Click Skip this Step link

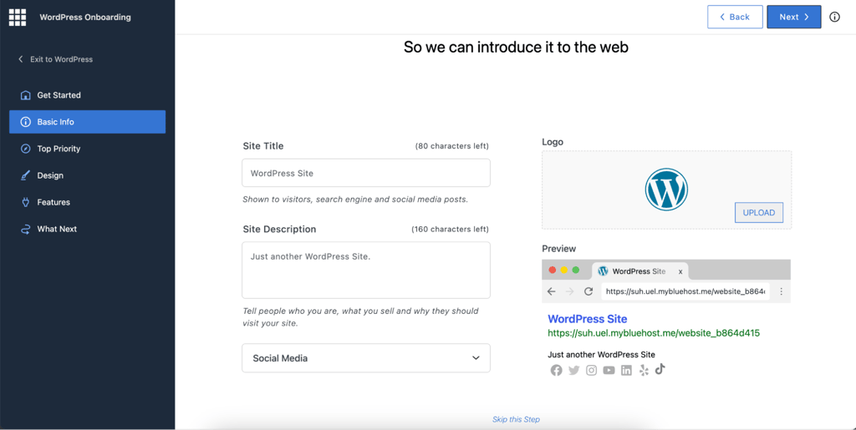tap(516, 419)
